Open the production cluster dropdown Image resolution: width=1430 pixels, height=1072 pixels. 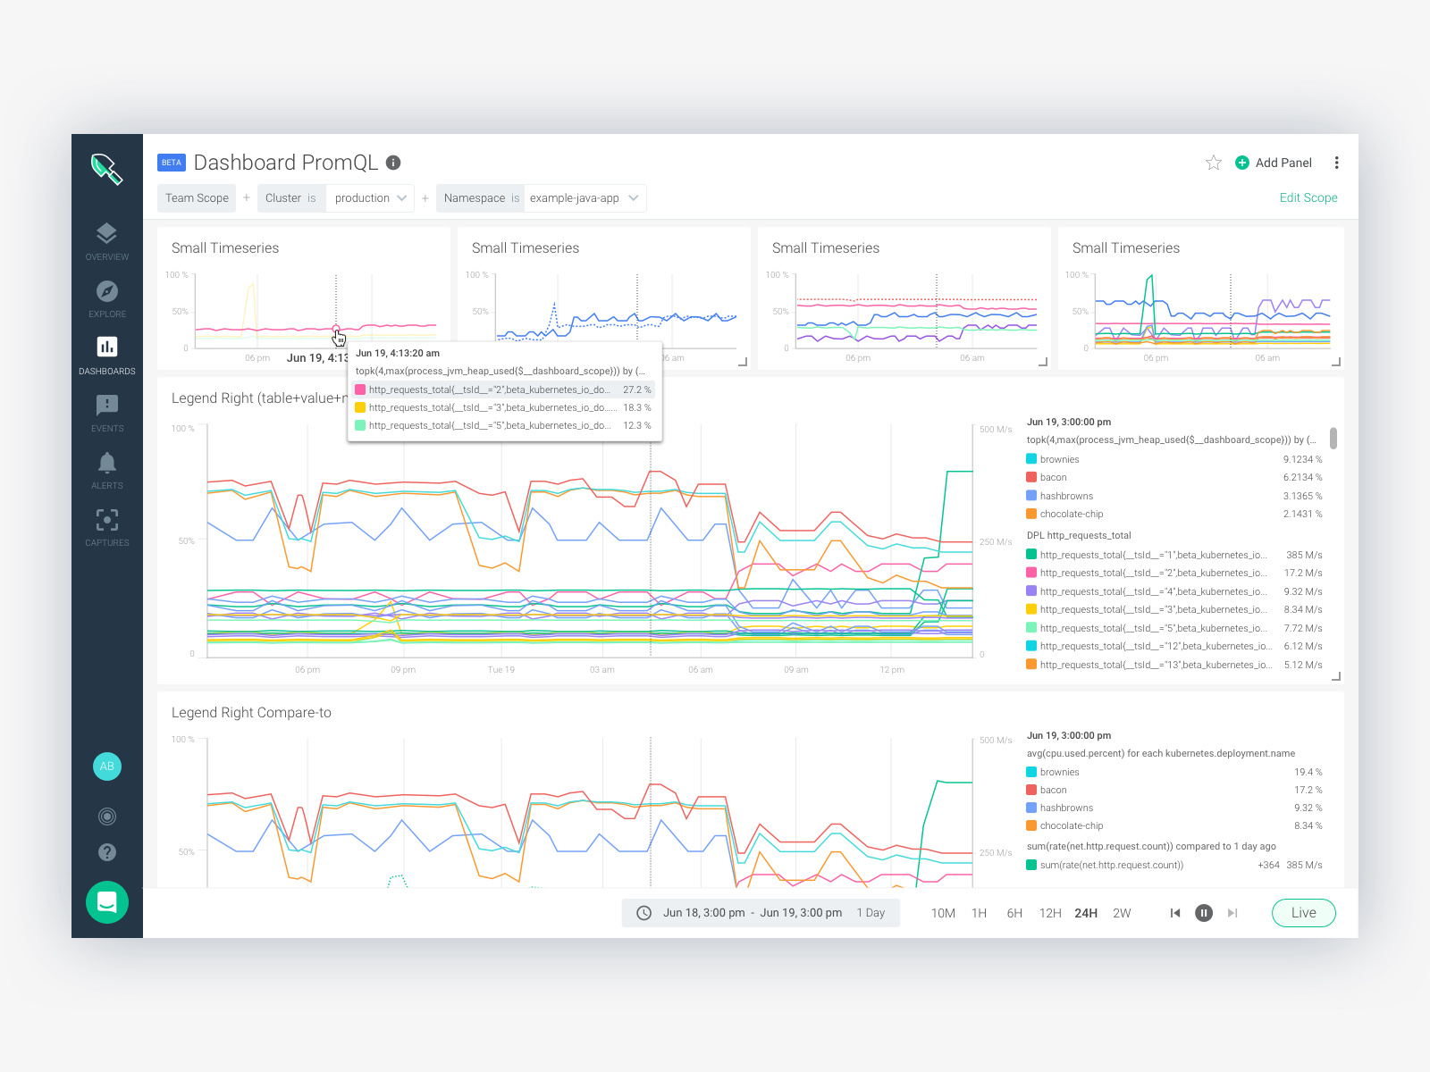[369, 197]
